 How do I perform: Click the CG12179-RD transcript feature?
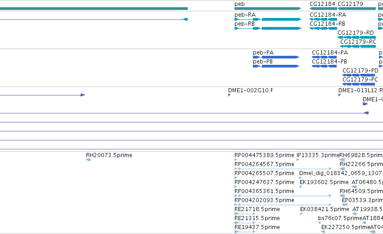coord(356,37)
